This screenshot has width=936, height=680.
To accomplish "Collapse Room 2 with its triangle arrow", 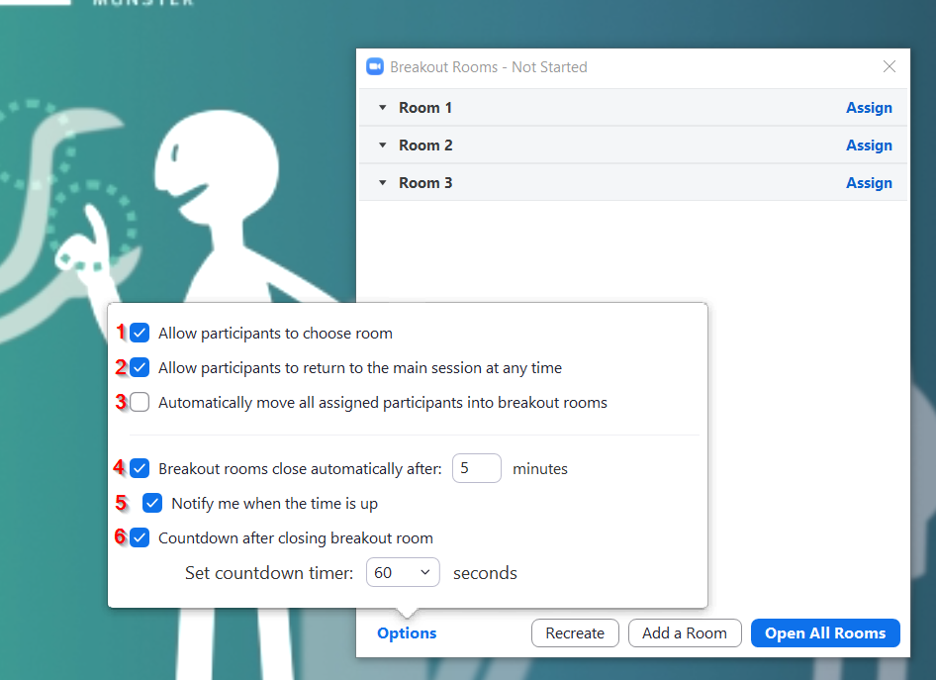I will coord(383,146).
